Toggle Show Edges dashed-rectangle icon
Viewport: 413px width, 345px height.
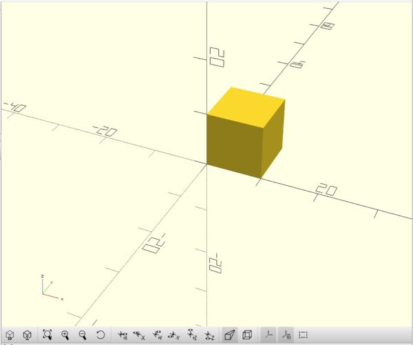(x=303, y=335)
